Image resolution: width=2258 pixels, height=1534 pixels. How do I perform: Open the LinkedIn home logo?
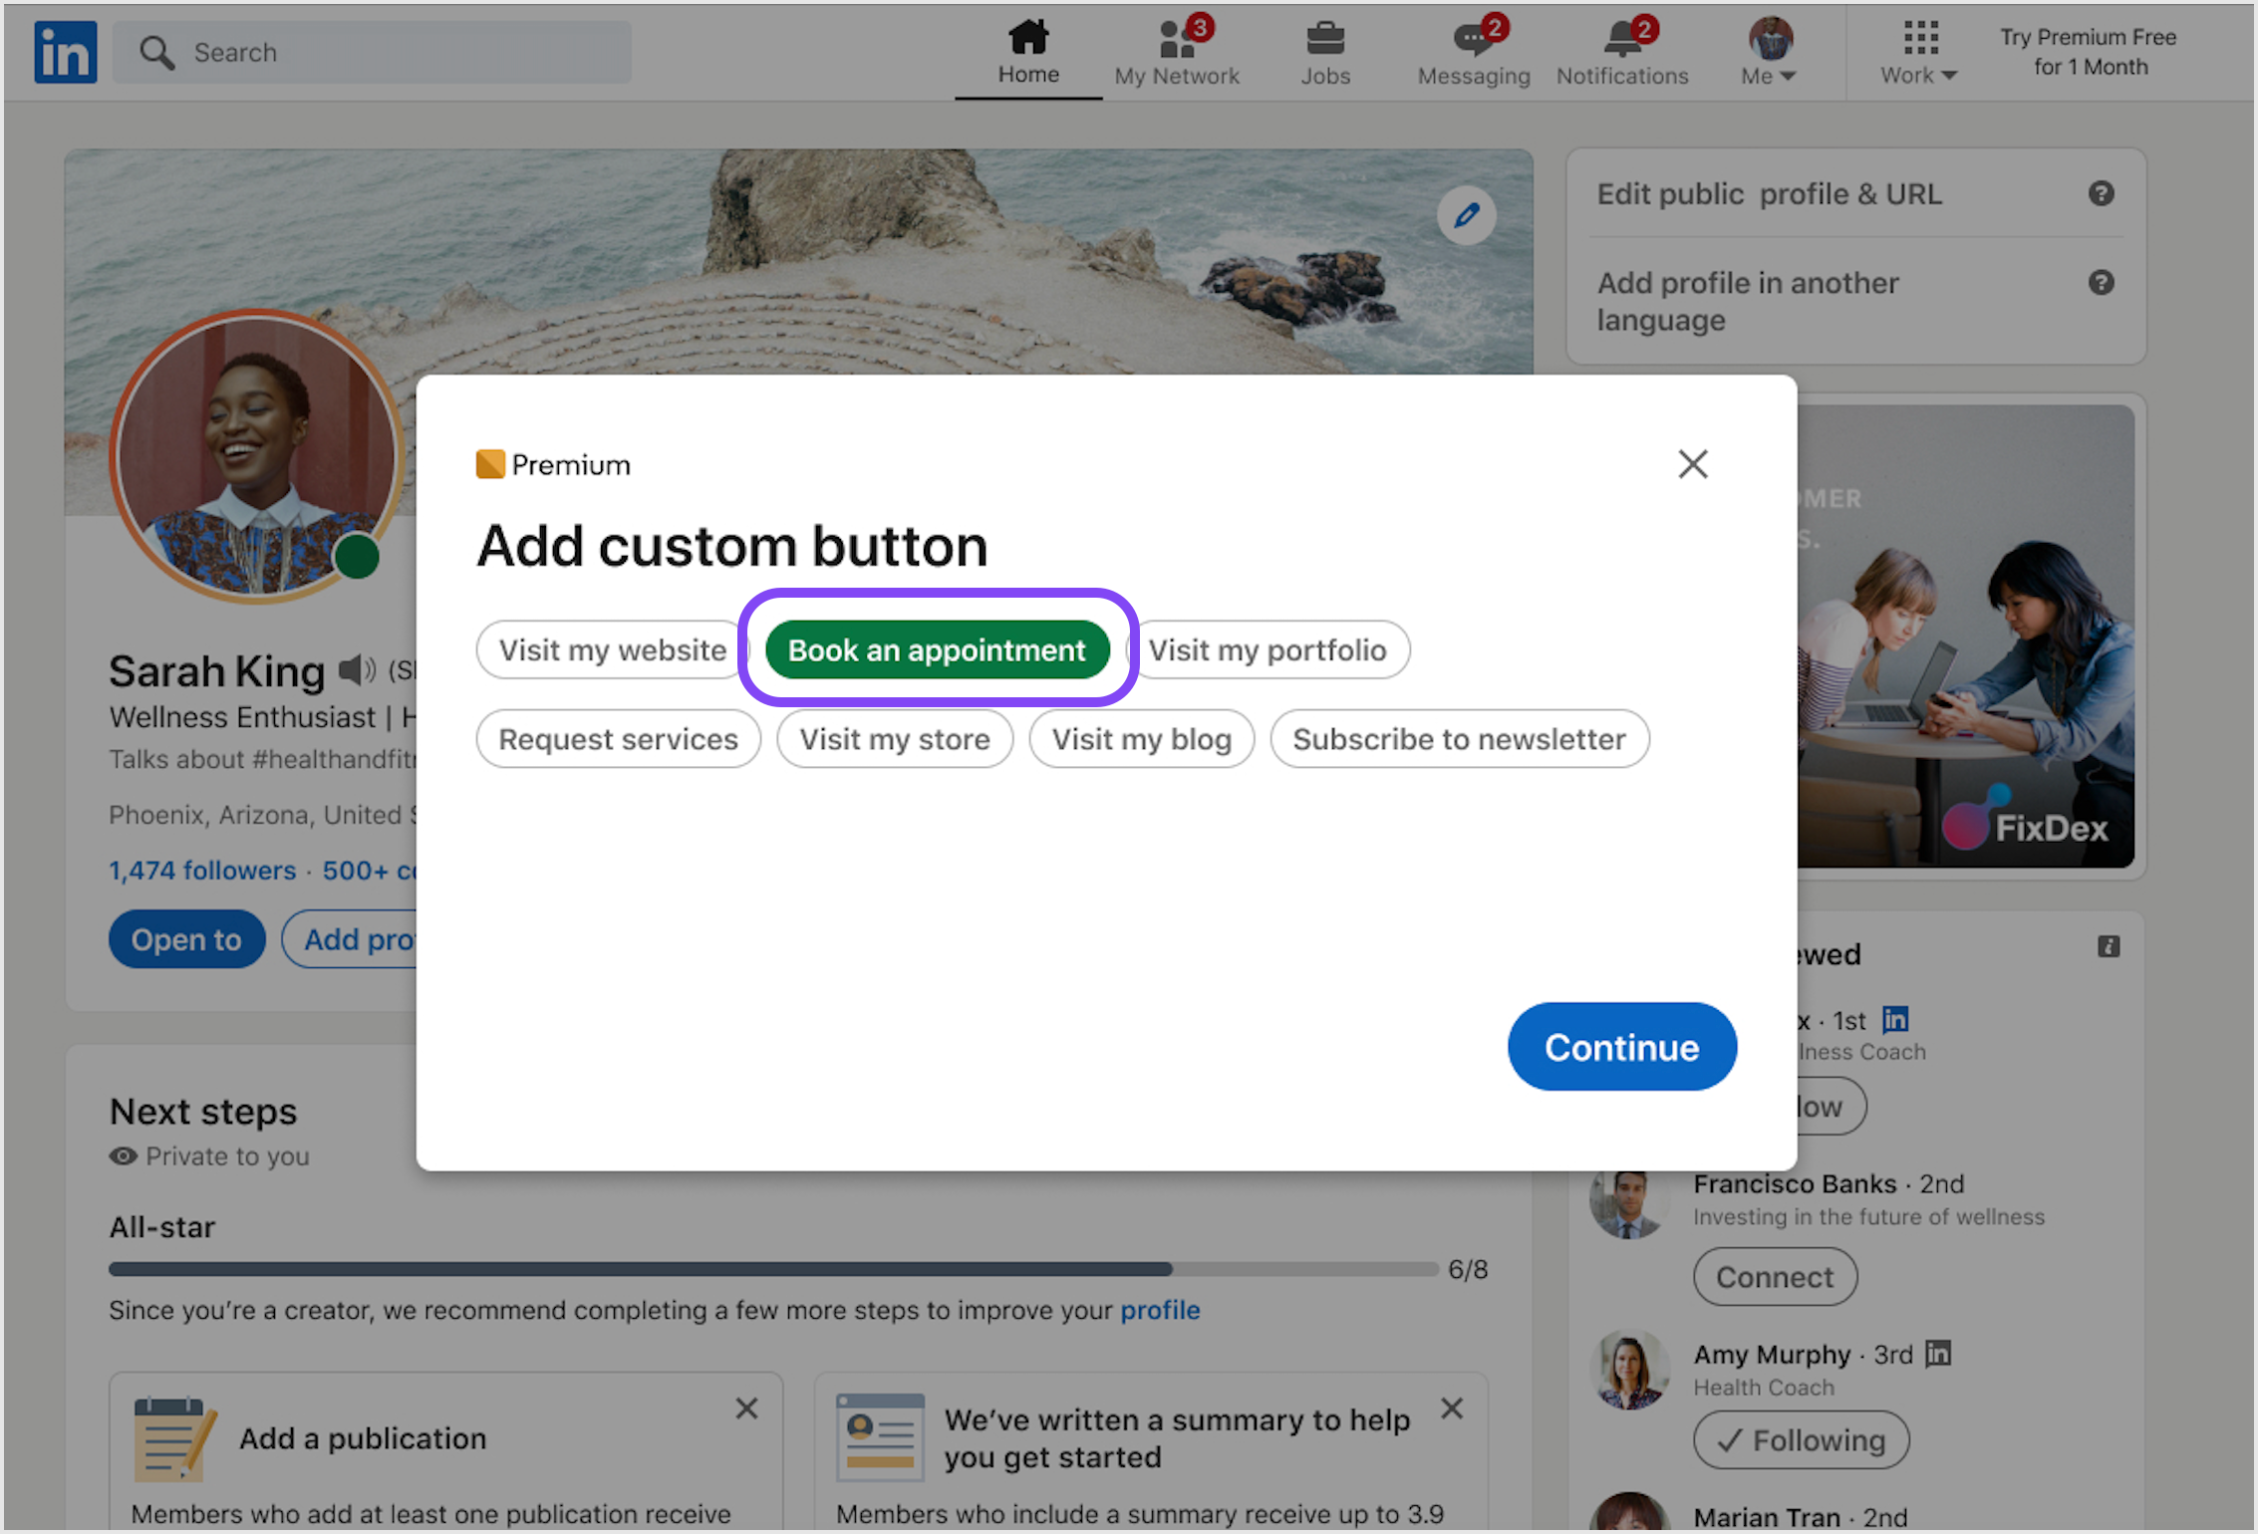64,52
